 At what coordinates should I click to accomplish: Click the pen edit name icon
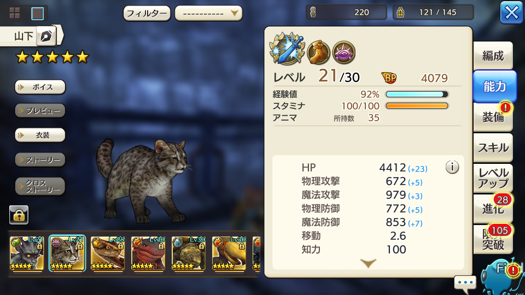[x=46, y=36]
